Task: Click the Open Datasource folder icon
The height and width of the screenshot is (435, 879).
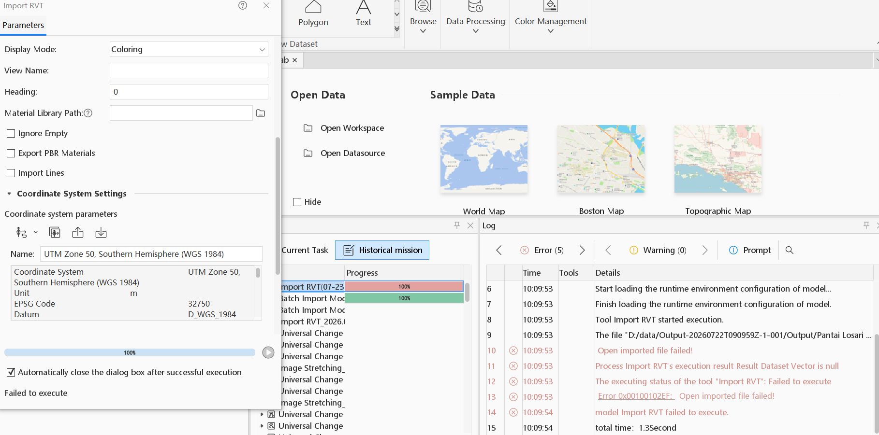Action: [308, 153]
